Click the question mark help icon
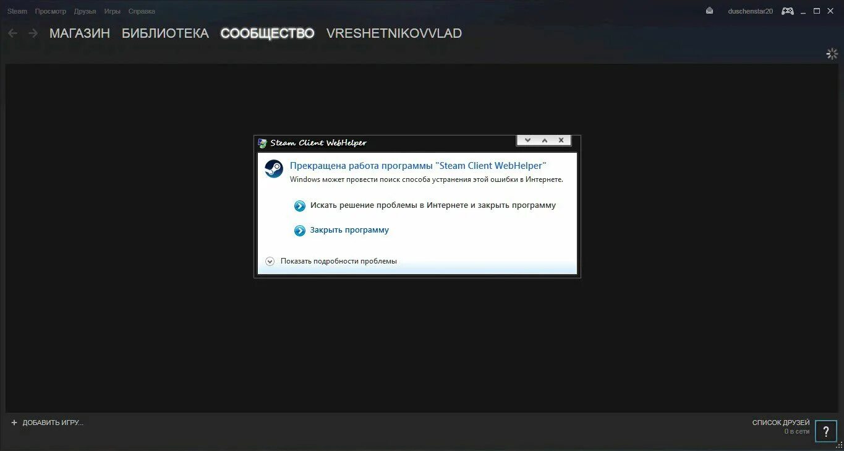The height and width of the screenshot is (451, 844). 826,431
